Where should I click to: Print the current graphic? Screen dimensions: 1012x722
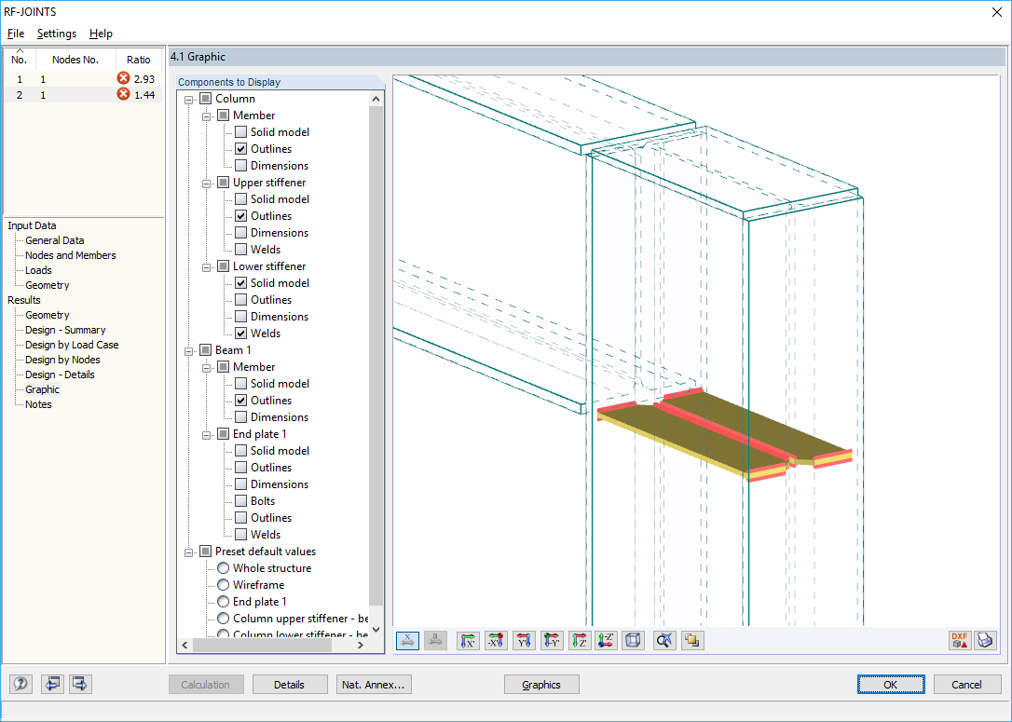coord(985,641)
